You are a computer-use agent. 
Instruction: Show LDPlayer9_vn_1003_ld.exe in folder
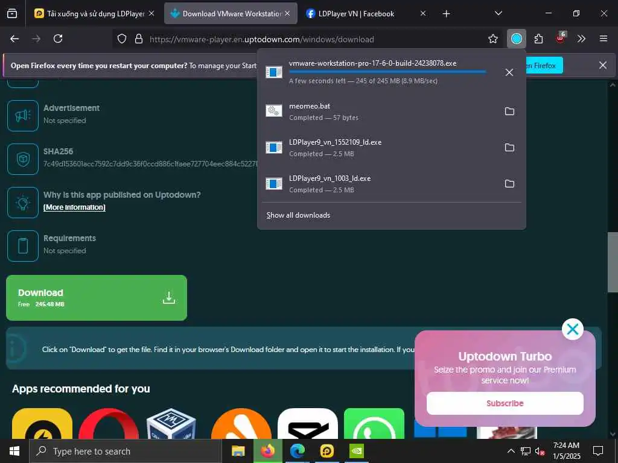coord(509,184)
